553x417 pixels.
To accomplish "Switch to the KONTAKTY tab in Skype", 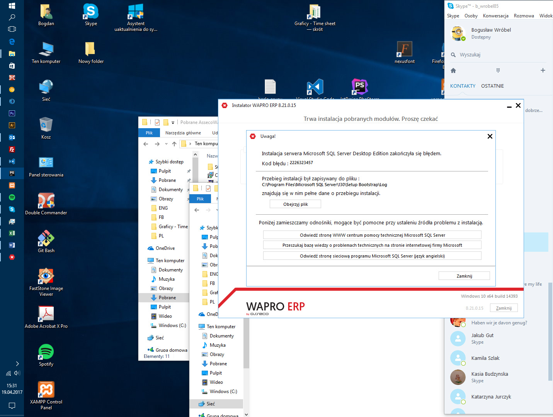I will tap(463, 86).
